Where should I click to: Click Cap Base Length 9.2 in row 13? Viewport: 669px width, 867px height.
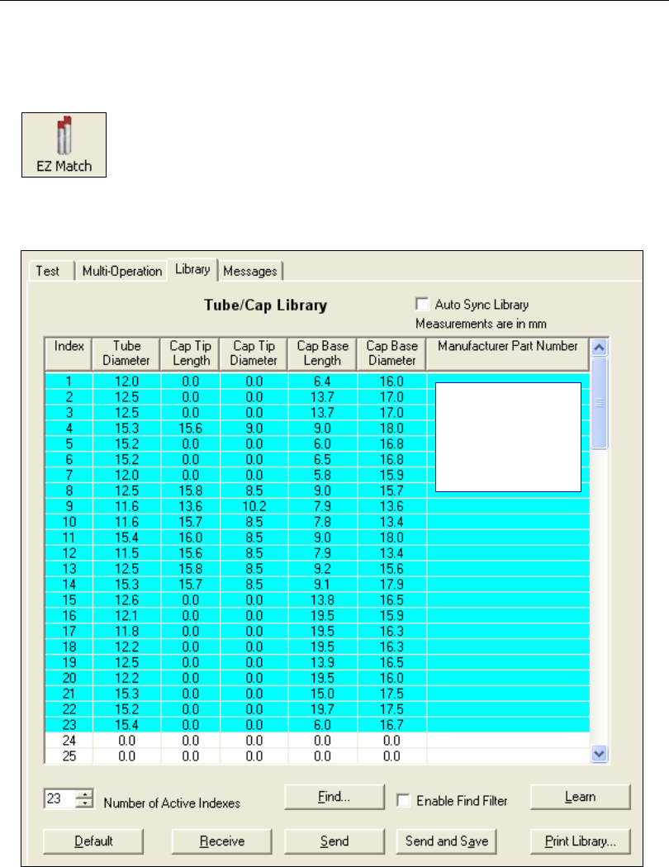(322, 569)
